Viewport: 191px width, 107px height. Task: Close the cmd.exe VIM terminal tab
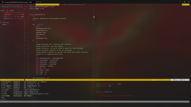tap(33, 2)
